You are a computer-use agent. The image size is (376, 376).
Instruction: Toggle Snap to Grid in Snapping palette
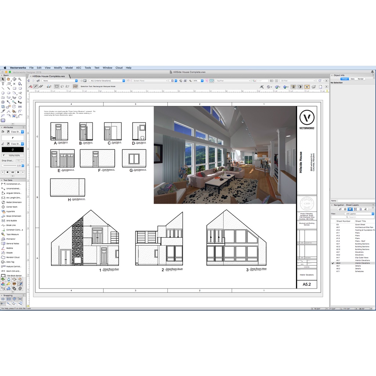pos(3,299)
